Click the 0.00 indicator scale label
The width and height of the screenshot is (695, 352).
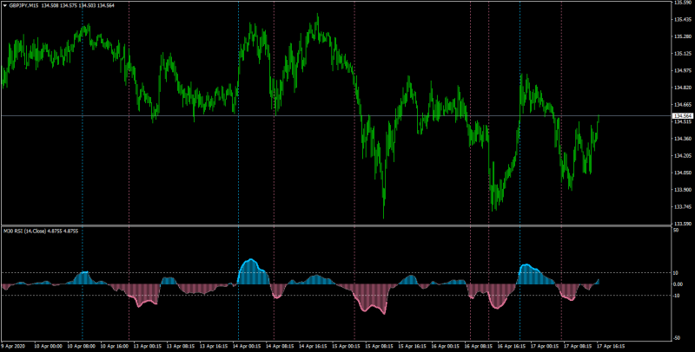pos(678,284)
